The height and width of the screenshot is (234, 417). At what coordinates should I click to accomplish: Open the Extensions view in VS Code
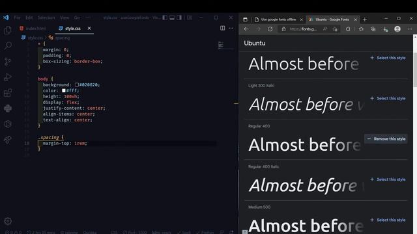(8, 93)
